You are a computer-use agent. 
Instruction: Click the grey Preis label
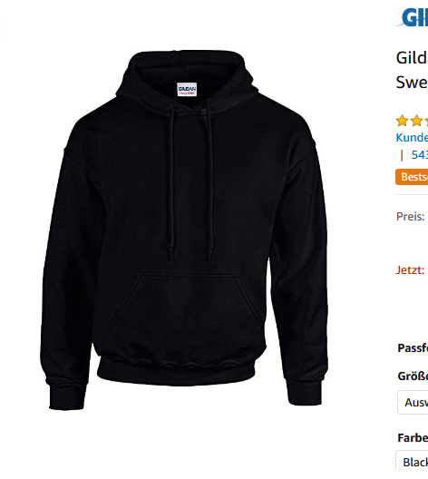[x=410, y=217]
